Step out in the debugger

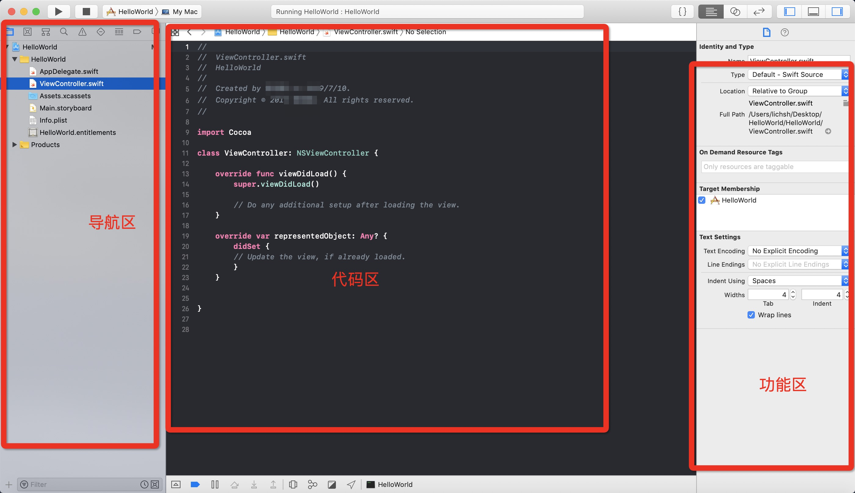(273, 484)
